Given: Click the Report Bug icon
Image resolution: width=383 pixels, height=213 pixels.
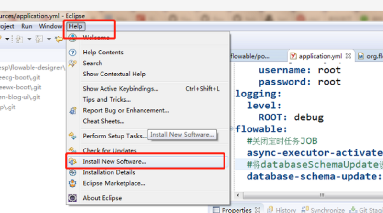Looking at the screenshot, I should 73,111.
